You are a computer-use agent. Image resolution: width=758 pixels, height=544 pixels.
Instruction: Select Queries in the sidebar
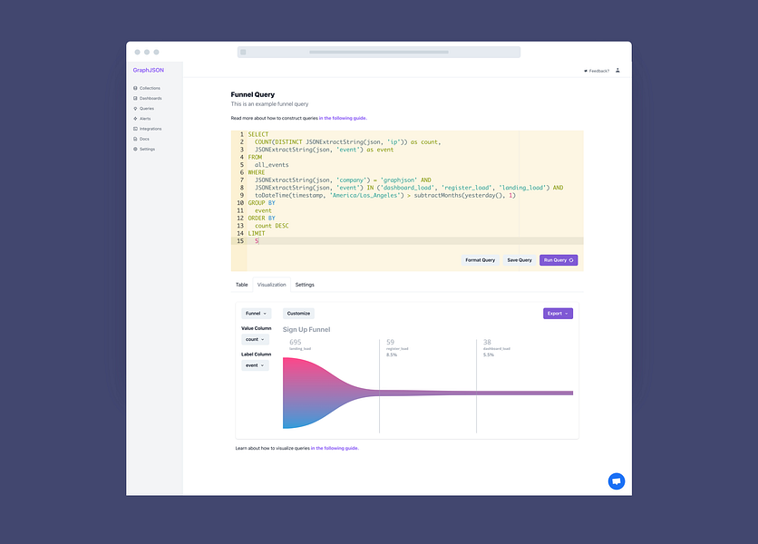147,108
